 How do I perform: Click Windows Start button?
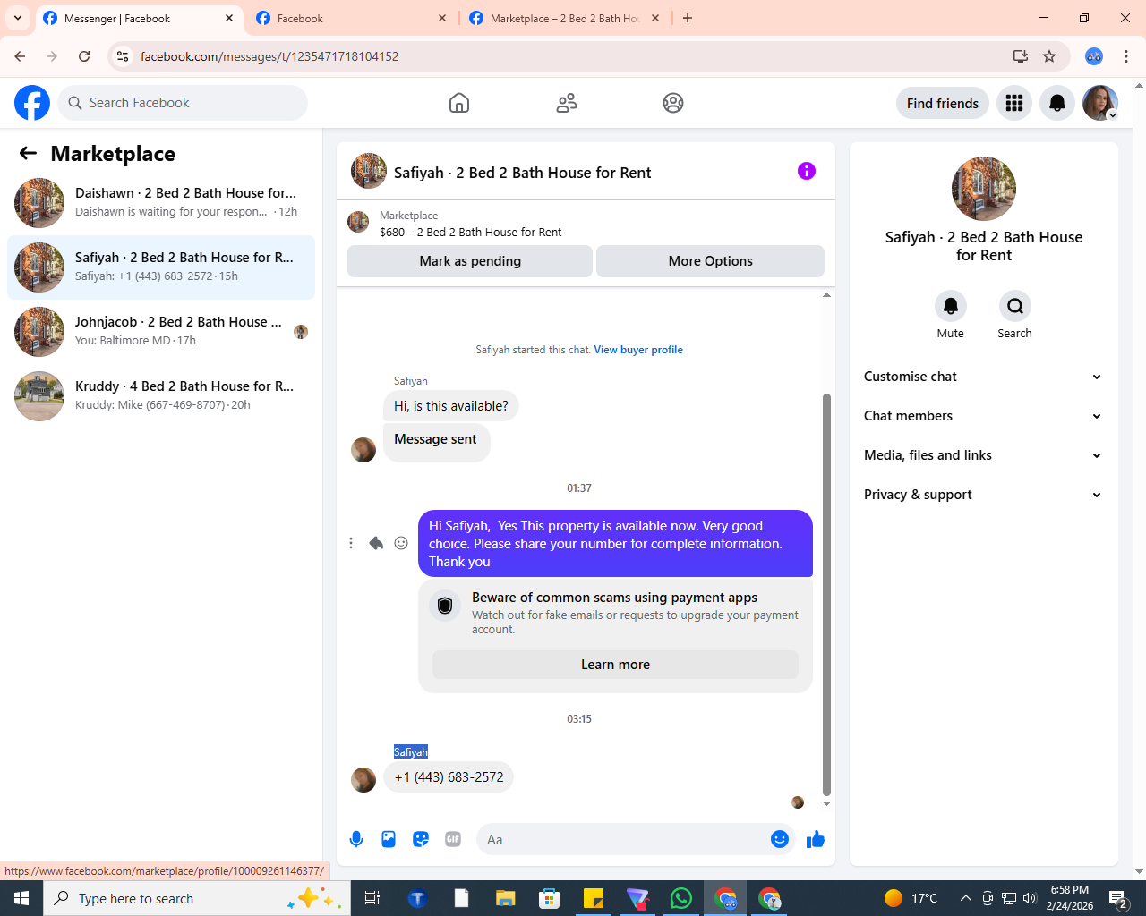[x=21, y=898]
